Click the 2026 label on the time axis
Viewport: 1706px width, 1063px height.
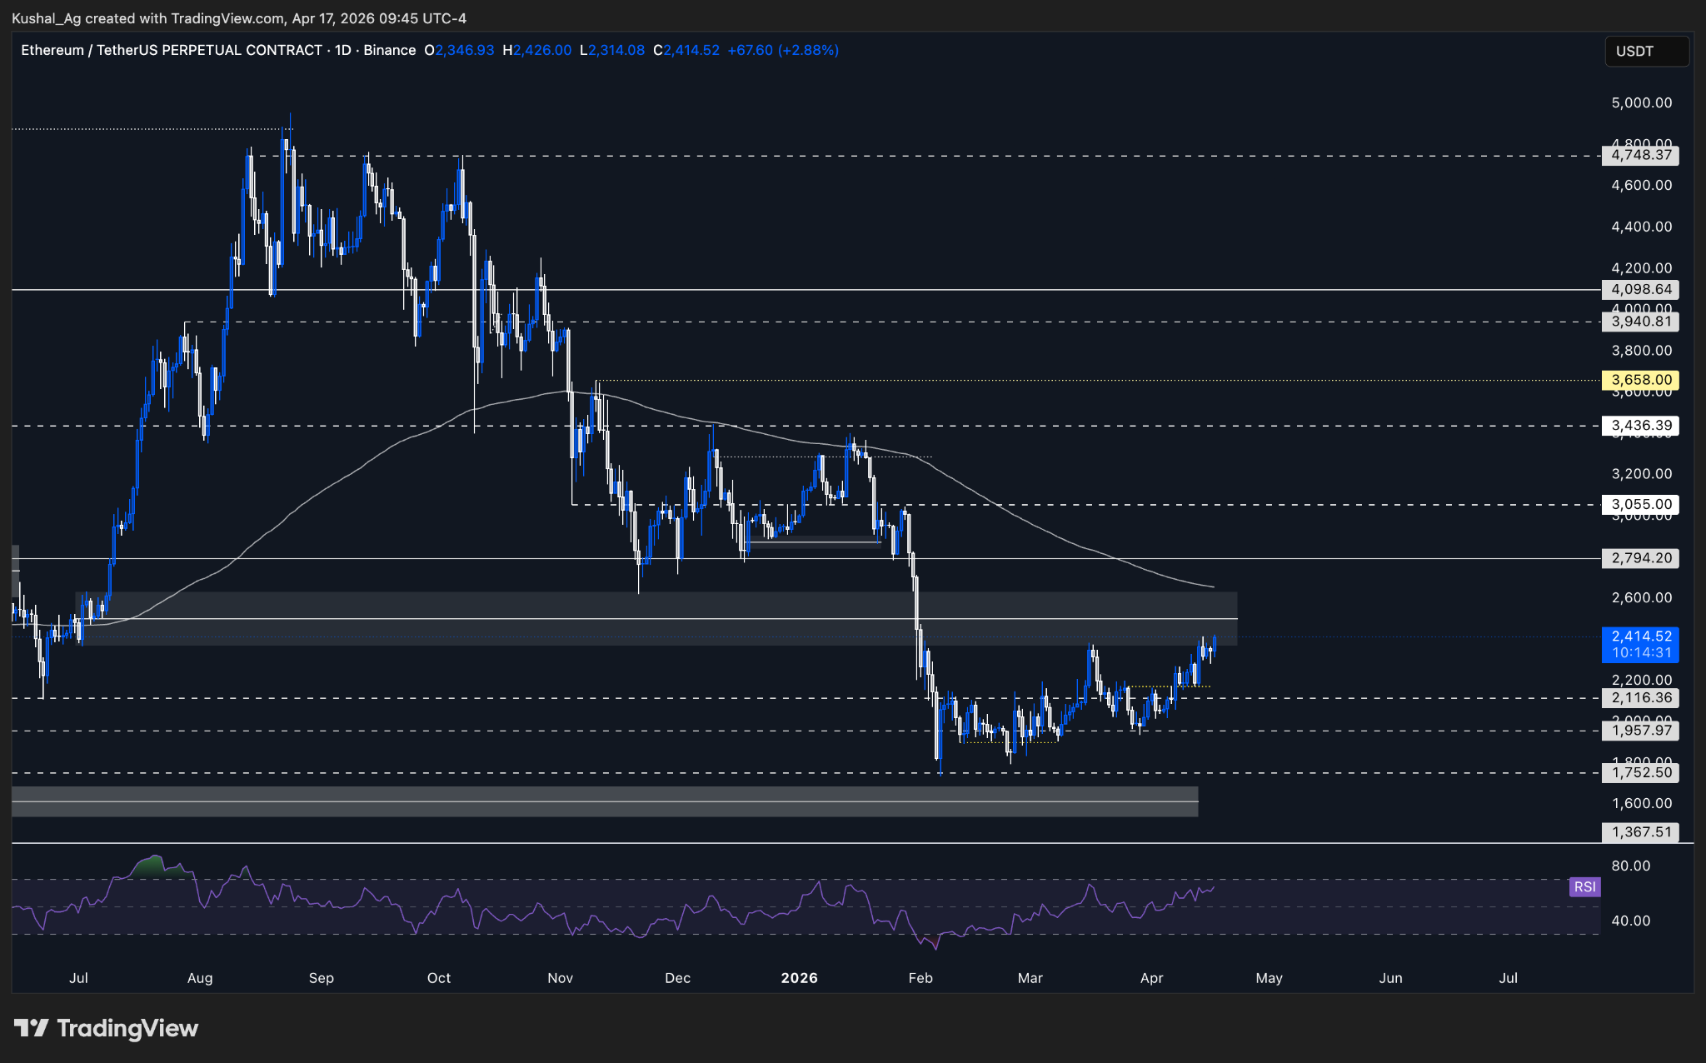coord(800,978)
